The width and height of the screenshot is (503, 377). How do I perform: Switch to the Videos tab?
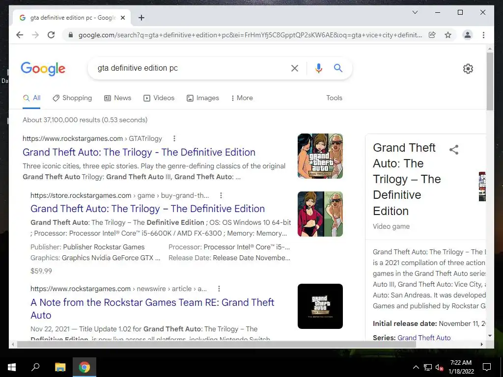[x=159, y=98]
